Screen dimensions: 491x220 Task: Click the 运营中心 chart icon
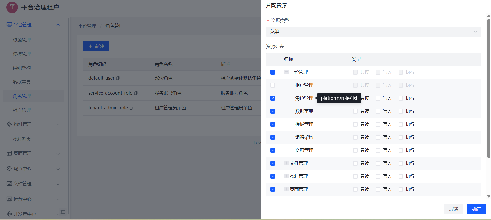pos(9,199)
